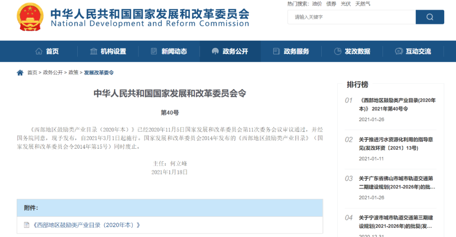The width and height of the screenshot is (456, 237).
Task: Click the magnifier search button
Action: pyautogui.click(x=430, y=17)
